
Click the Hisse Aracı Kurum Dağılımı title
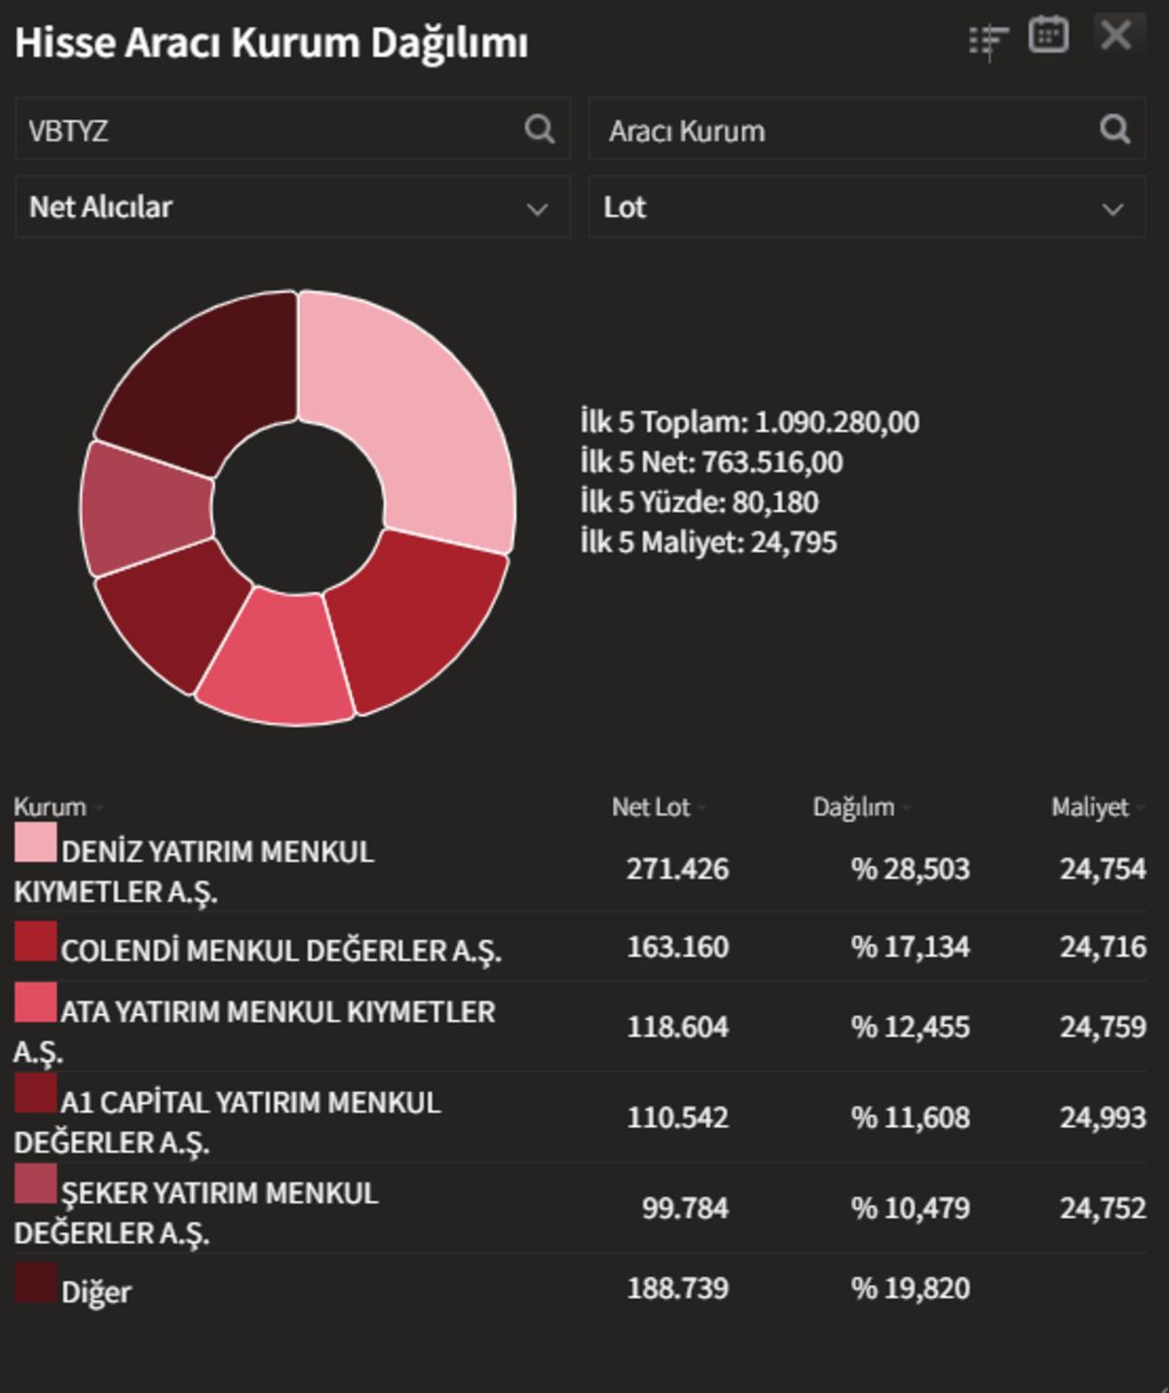[x=271, y=43]
